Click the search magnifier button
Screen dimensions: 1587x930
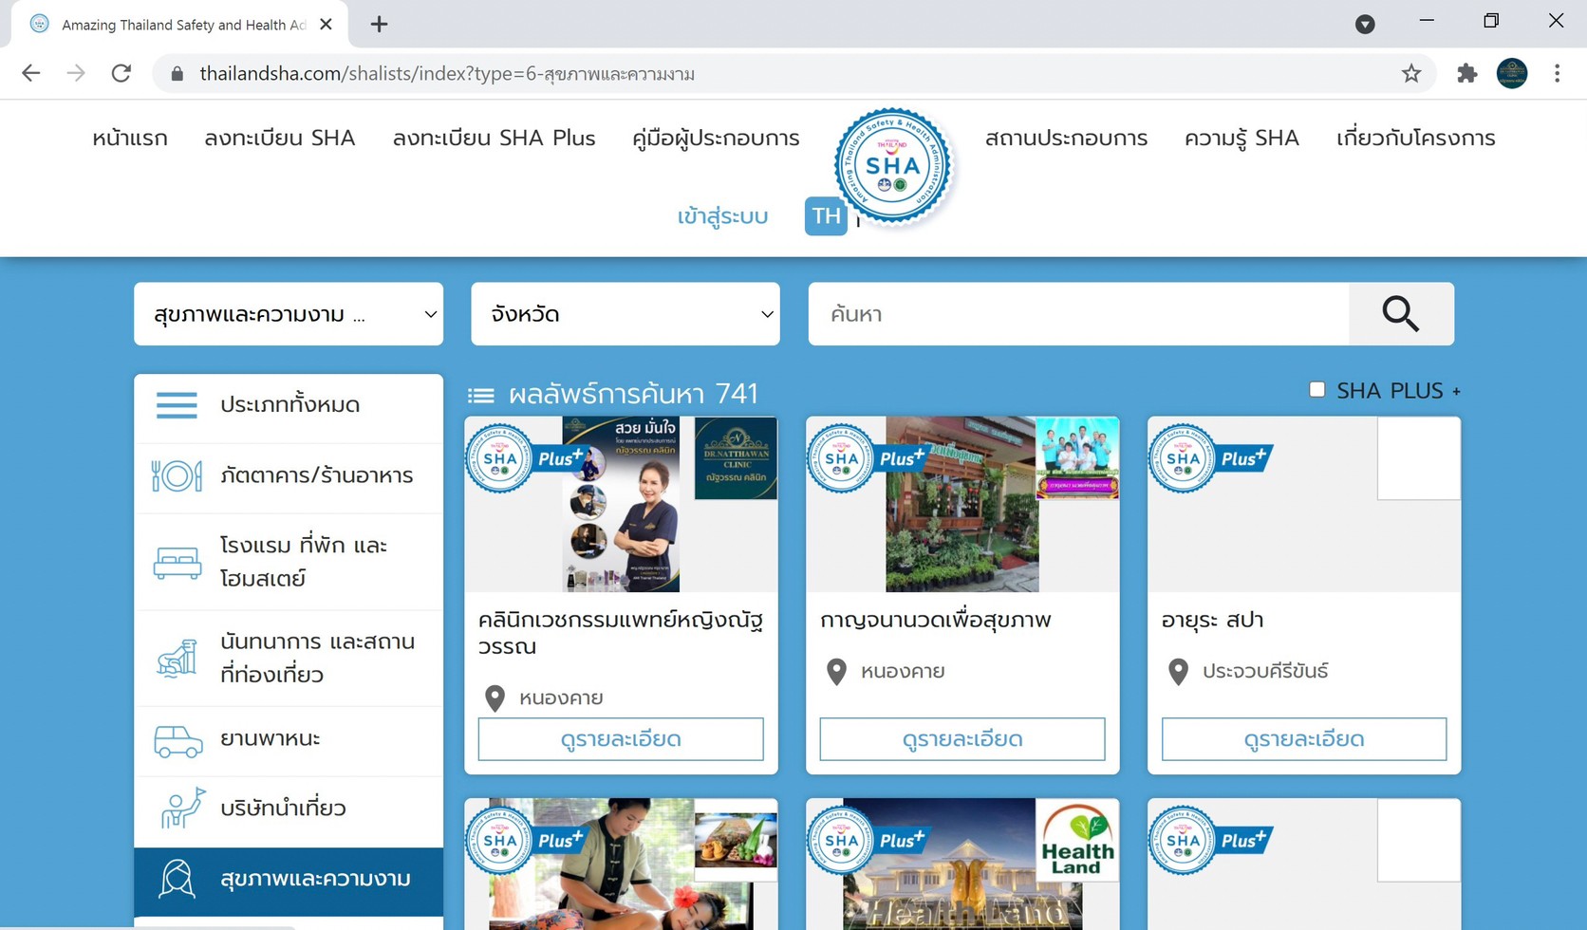(x=1401, y=313)
